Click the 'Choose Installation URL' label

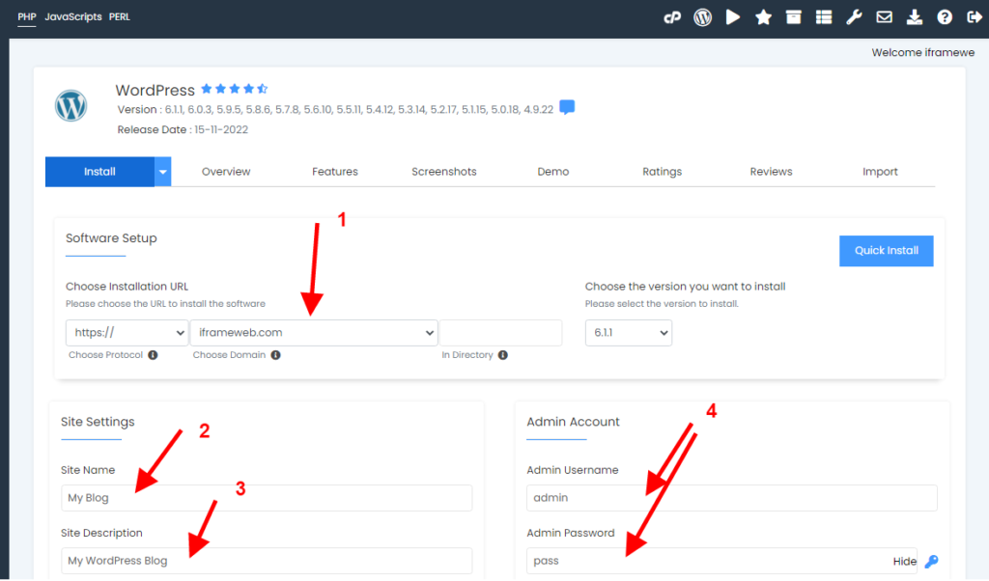(127, 286)
